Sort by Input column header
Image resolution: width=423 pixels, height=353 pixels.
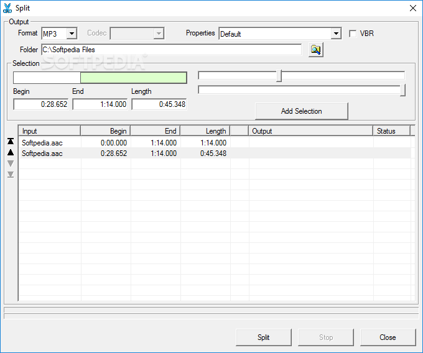pos(50,131)
